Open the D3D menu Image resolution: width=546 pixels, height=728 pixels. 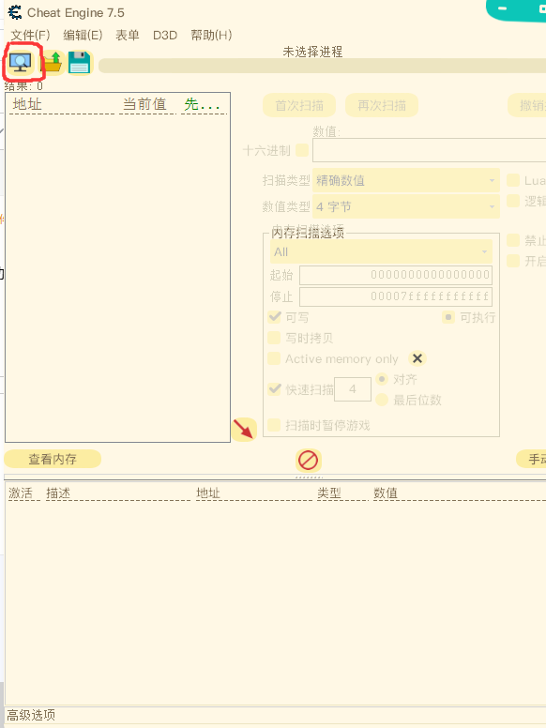165,36
